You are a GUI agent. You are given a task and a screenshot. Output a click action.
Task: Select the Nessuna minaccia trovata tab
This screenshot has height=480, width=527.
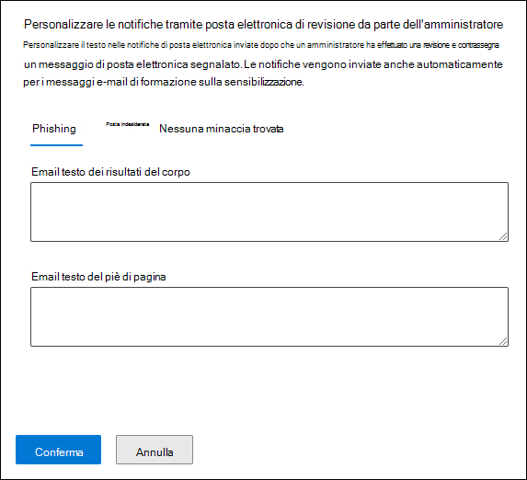coord(221,129)
